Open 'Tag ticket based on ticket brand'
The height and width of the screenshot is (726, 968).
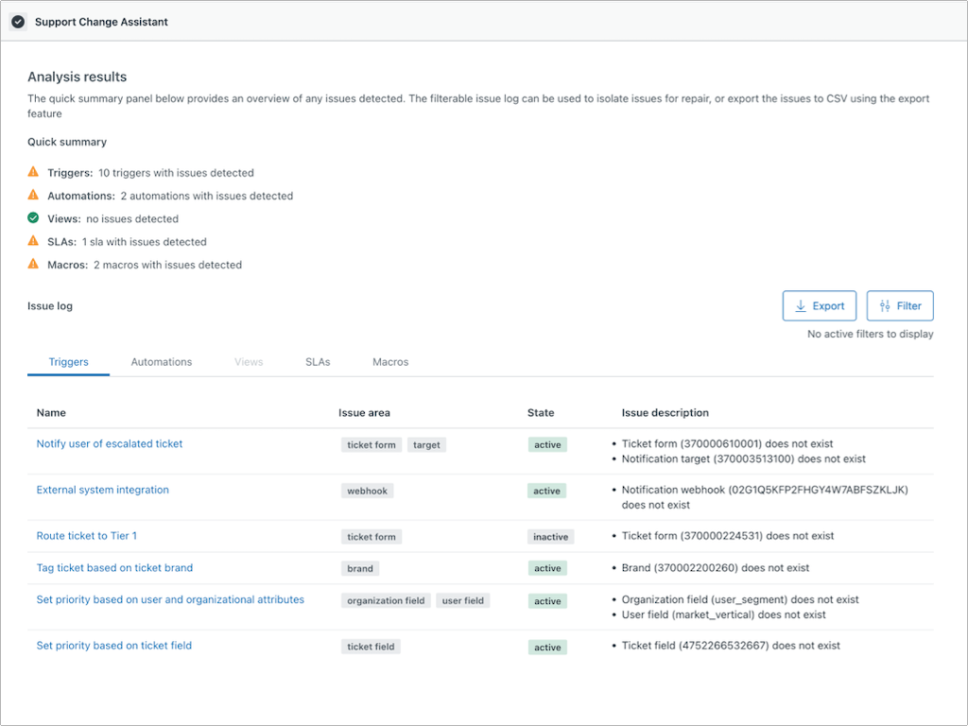coord(114,568)
